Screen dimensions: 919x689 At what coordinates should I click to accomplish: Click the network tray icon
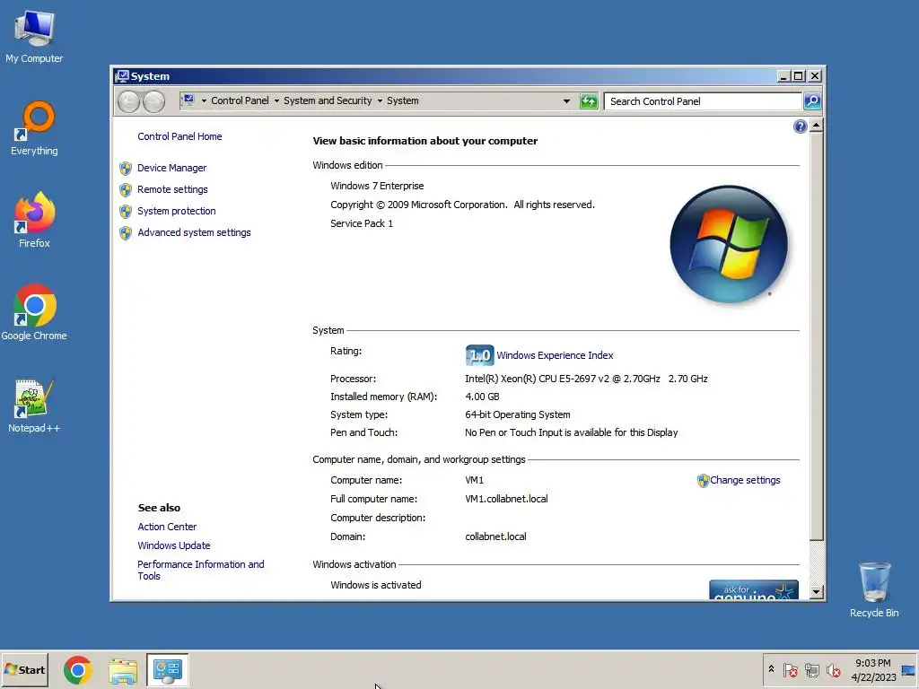[x=811, y=669]
